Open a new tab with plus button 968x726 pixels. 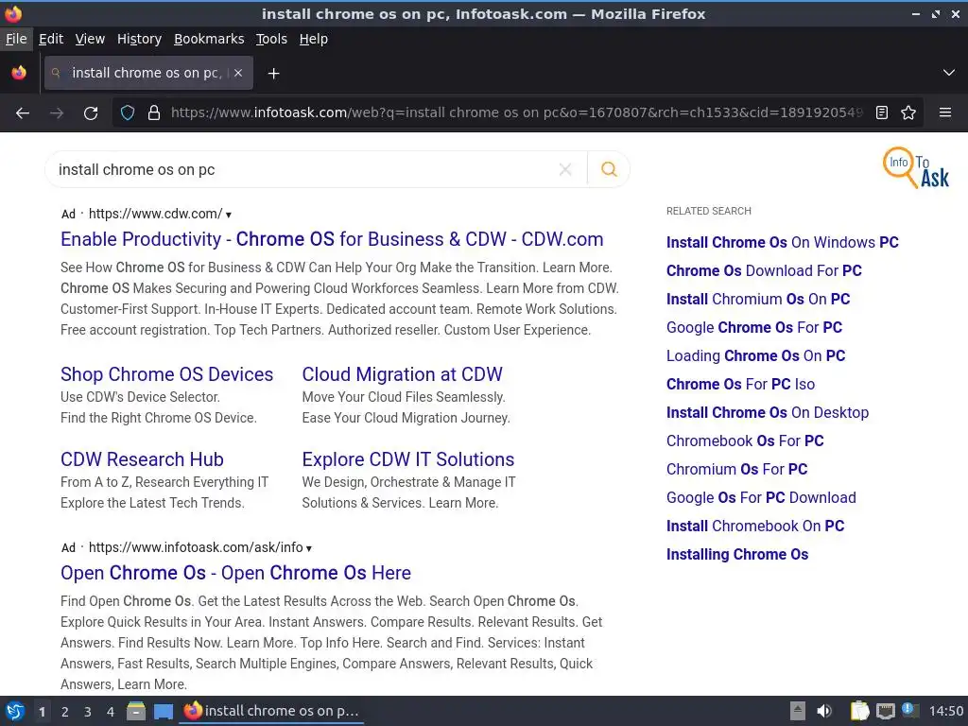point(273,74)
